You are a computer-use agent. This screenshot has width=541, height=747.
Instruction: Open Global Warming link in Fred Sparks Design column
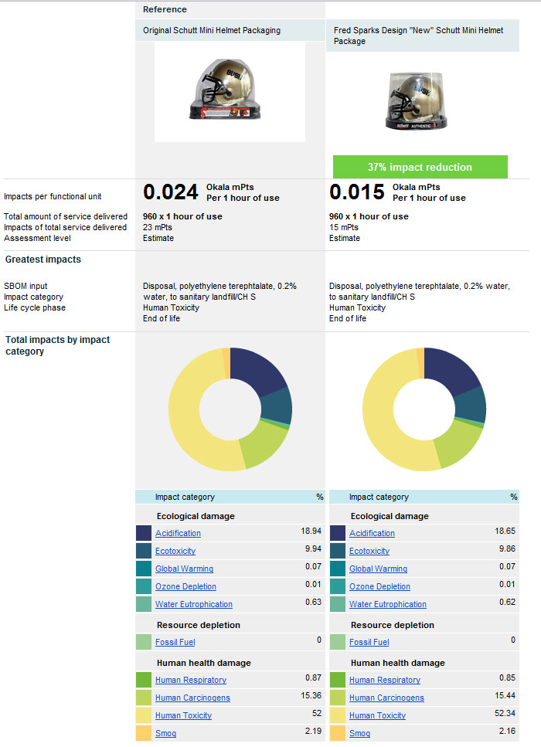coord(378,569)
